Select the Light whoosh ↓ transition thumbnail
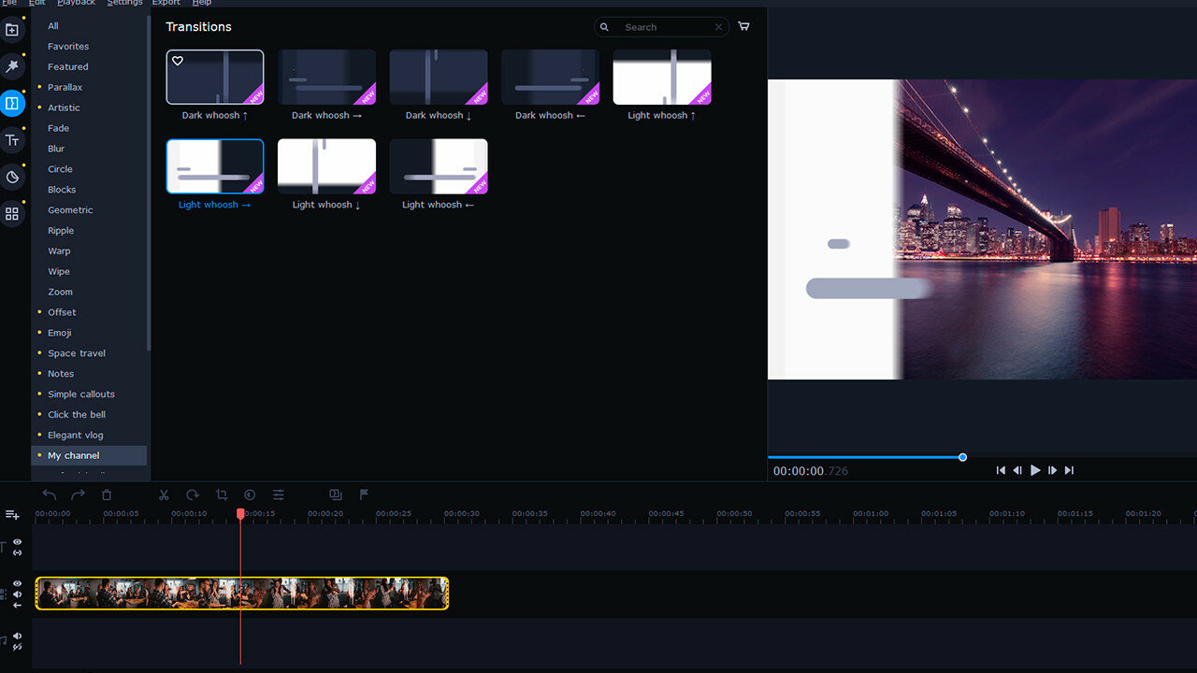Image resolution: width=1197 pixels, height=673 pixels. tap(326, 165)
